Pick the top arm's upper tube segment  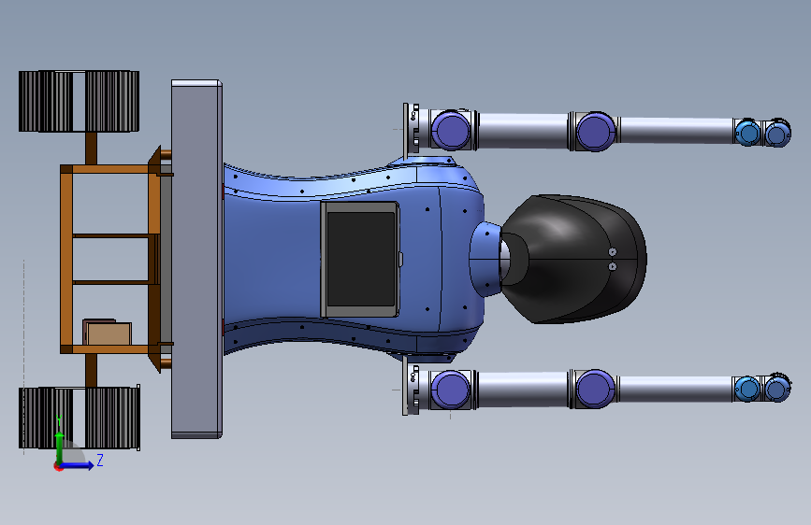[x=524, y=131]
